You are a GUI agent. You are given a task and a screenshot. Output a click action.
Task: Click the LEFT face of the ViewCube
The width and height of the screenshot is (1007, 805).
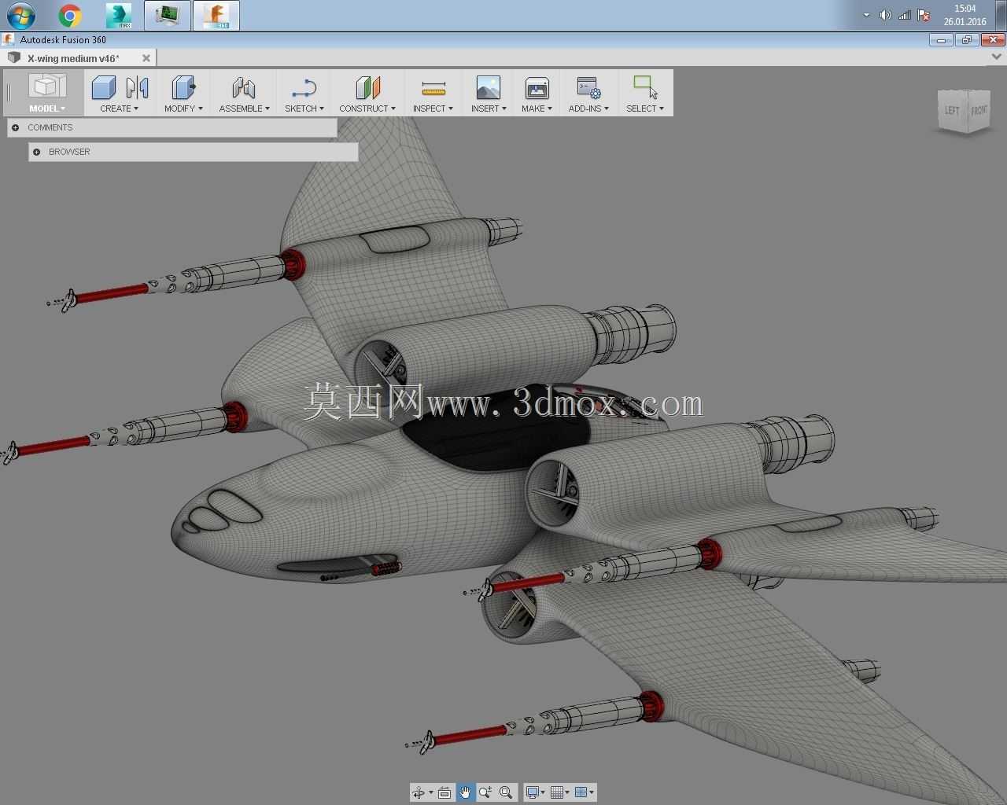[952, 111]
